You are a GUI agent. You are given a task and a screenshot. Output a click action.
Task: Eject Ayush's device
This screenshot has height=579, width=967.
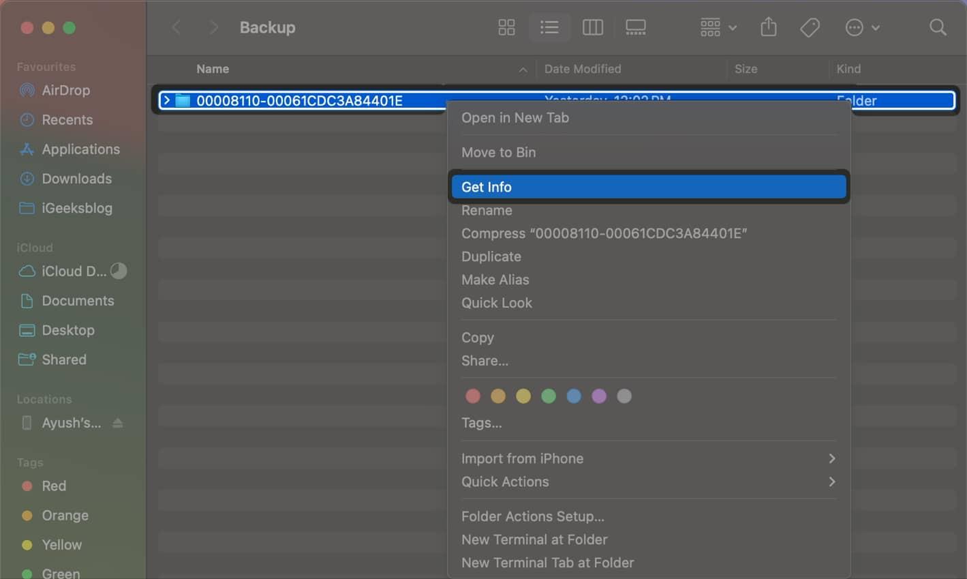(x=118, y=423)
